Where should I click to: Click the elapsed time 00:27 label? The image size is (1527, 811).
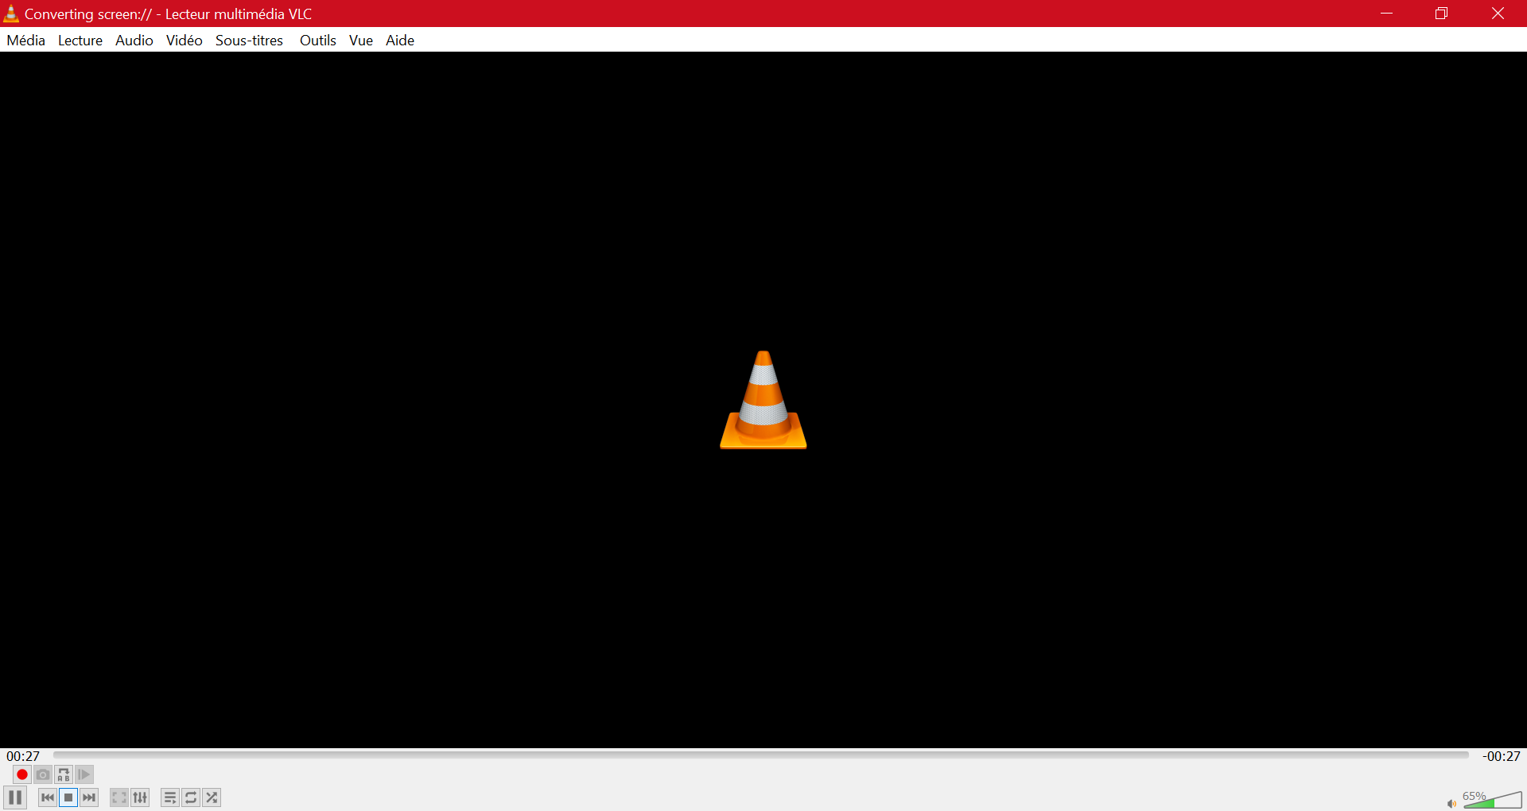[23, 756]
